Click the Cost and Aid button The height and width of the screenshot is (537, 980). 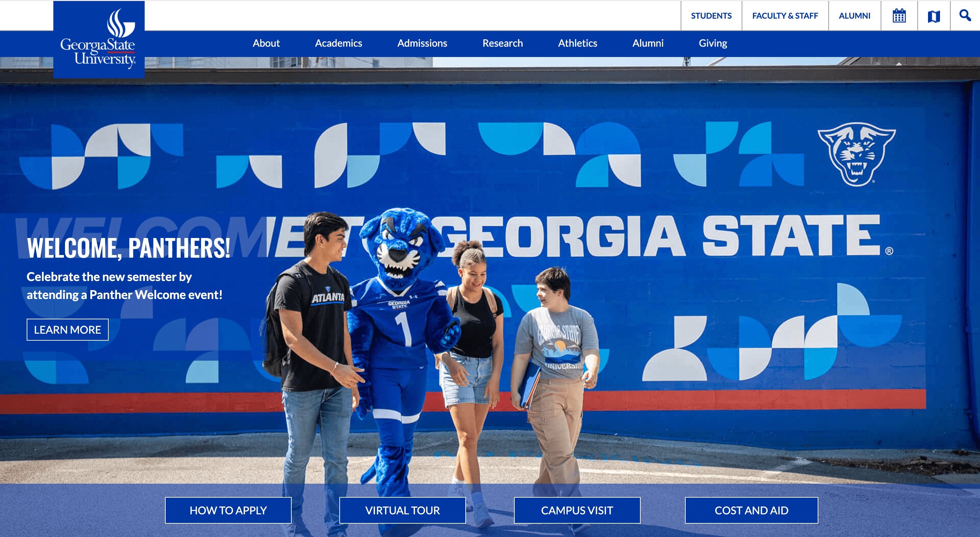coord(751,510)
